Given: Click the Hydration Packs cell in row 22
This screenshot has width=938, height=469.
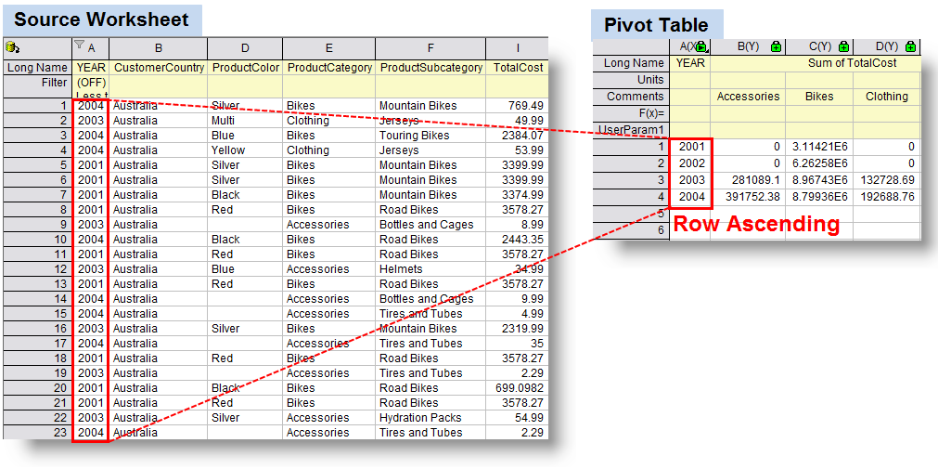Looking at the screenshot, I should point(430,418).
